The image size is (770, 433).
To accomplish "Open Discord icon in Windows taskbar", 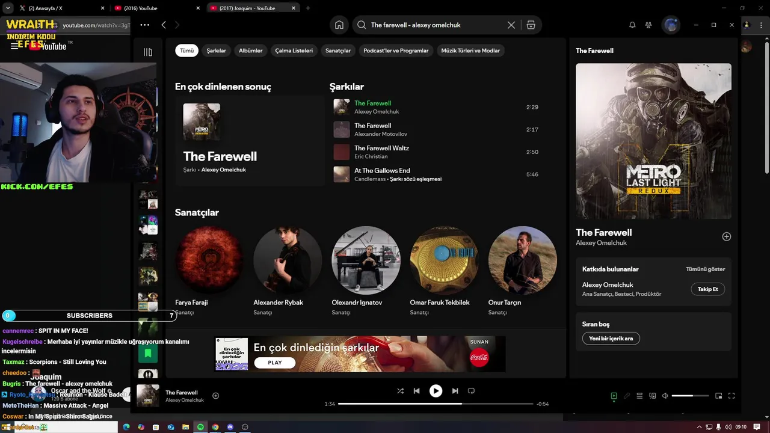I will (x=230, y=427).
